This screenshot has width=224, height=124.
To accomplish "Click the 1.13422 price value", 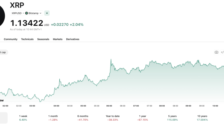I will coord(27,23).
